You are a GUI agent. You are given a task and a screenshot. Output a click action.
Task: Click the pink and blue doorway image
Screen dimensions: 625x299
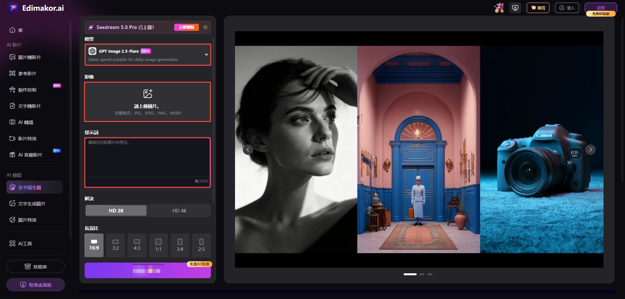point(419,150)
